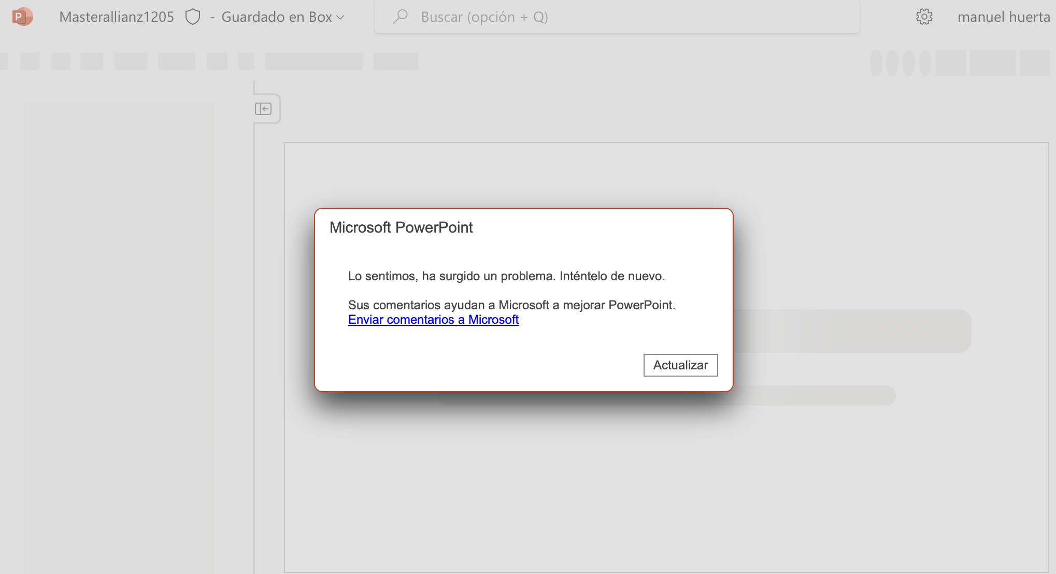Click the Masterallianz1205 file name

coord(117,17)
